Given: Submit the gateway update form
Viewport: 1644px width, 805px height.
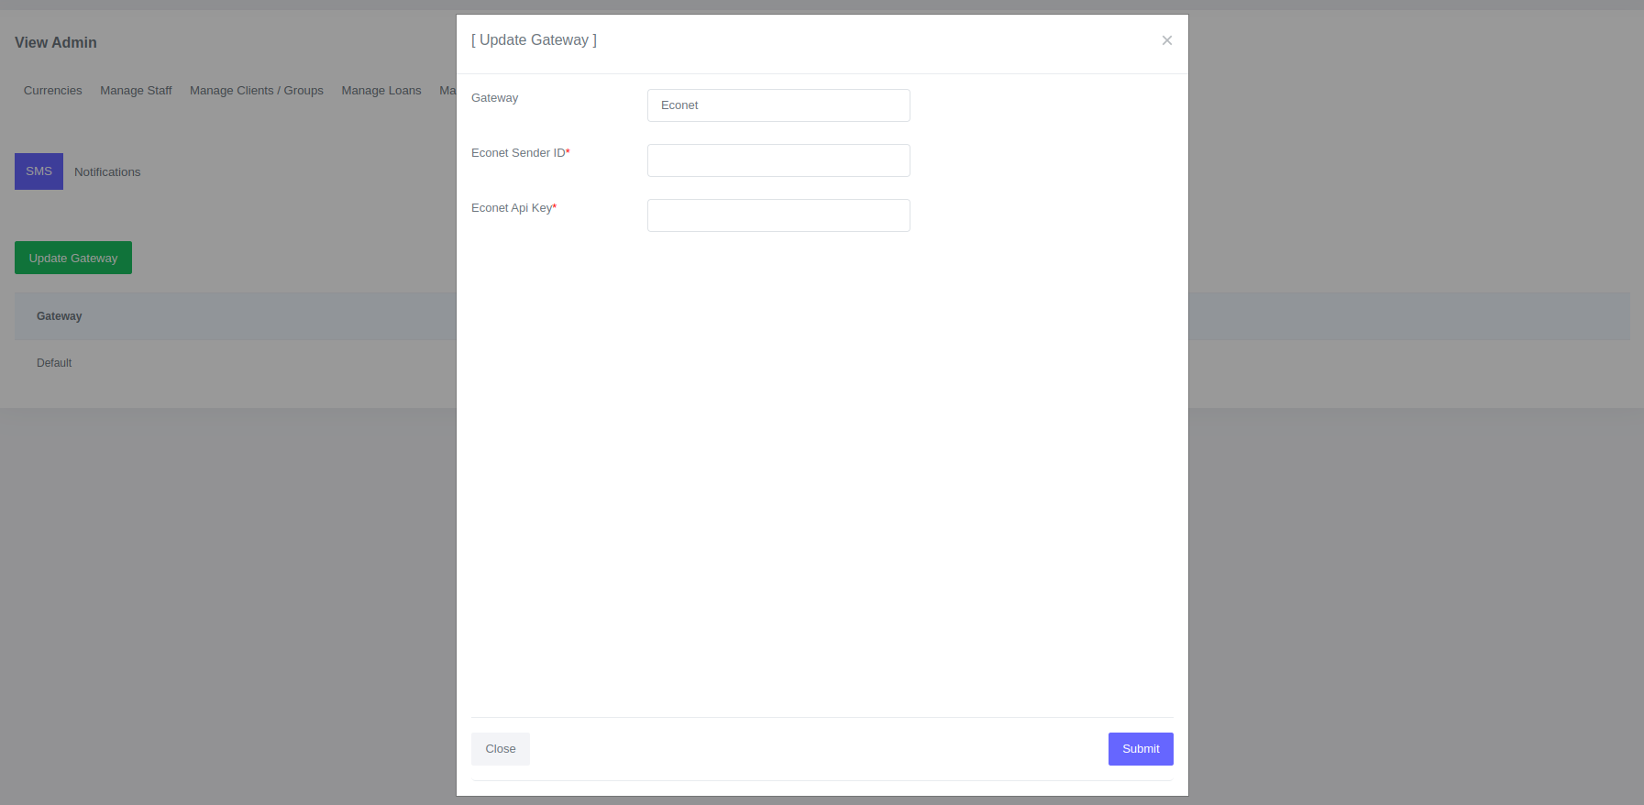Looking at the screenshot, I should (x=1140, y=749).
